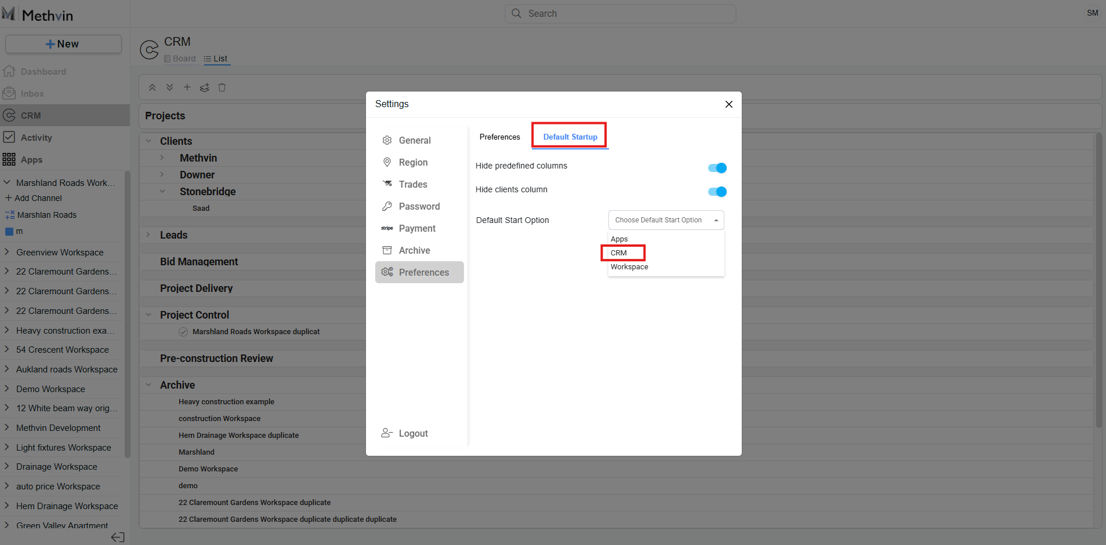1106x545 pixels.
Task: Open Trades settings section
Action: pos(412,184)
